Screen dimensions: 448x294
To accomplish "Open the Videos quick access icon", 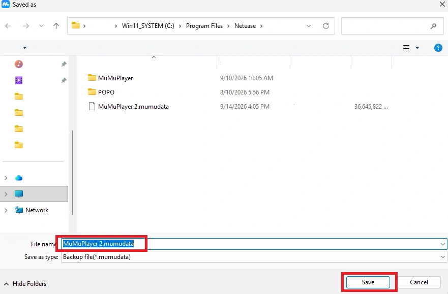I will pos(19,80).
